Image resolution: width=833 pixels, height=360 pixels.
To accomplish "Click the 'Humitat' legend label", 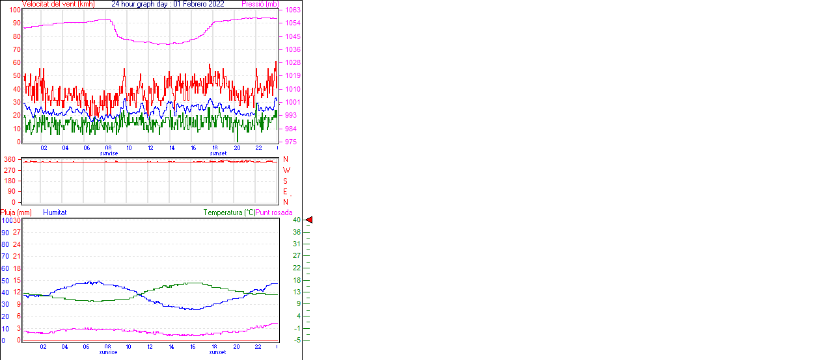I will point(55,212).
